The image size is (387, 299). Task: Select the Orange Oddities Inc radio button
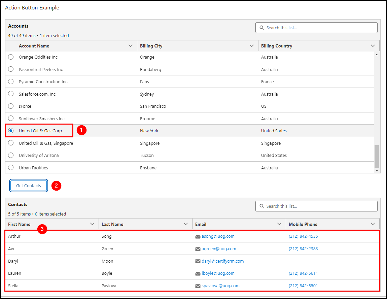tap(11, 57)
